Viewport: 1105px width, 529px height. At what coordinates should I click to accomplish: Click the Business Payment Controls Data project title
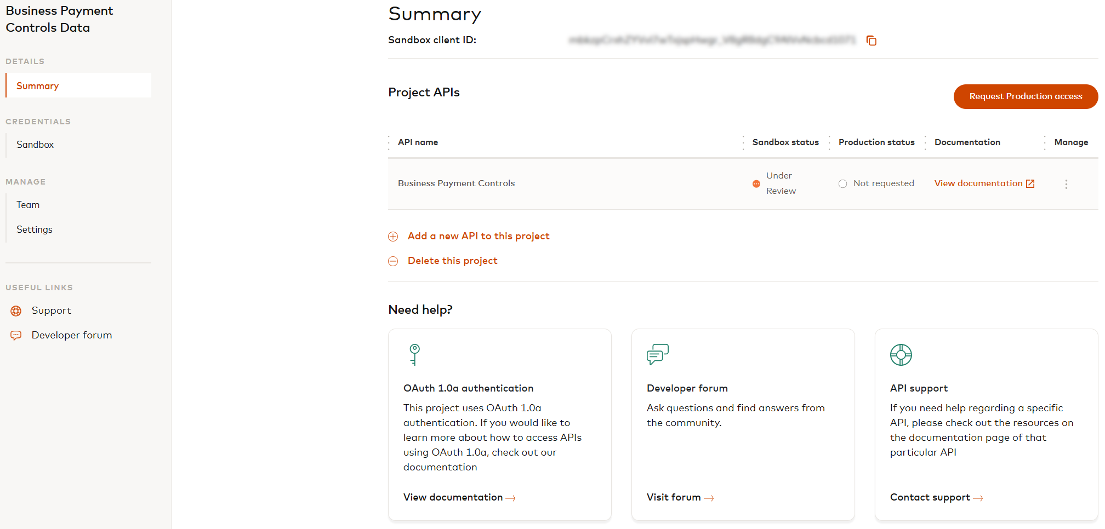pyautogui.click(x=59, y=19)
